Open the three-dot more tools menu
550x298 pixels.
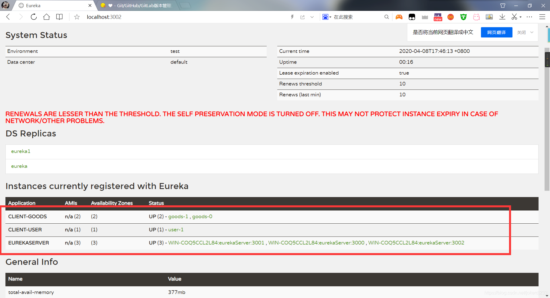click(529, 17)
